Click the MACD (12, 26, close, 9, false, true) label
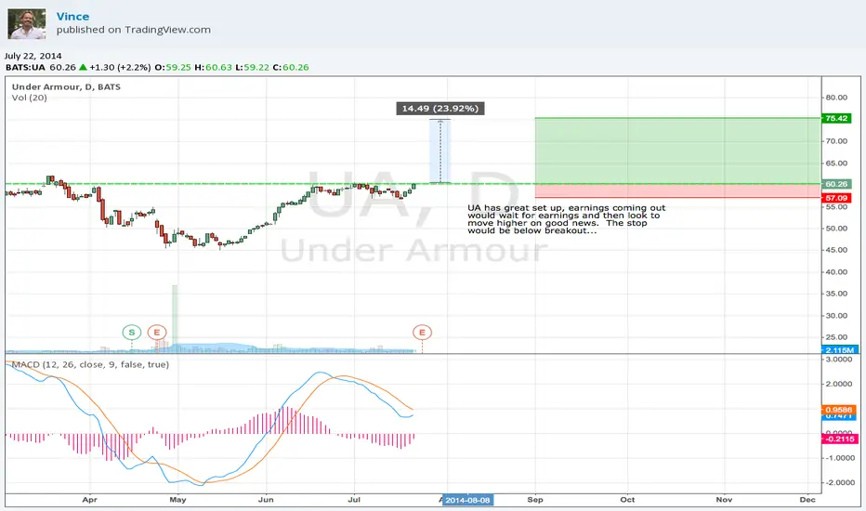Image resolution: width=866 pixels, height=511 pixels. click(x=90, y=364)
